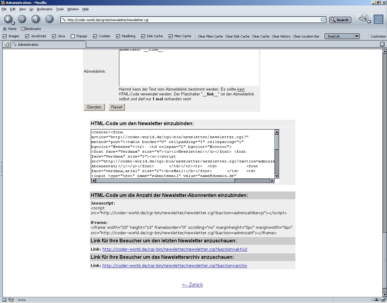Screen dimensions: 387x303
Task: Open the Go menu
Action: (31, 9)
